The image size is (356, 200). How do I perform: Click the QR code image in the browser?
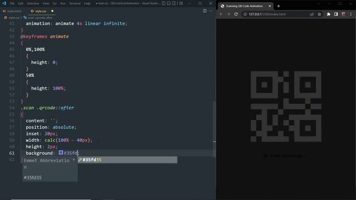pos(286,106)
